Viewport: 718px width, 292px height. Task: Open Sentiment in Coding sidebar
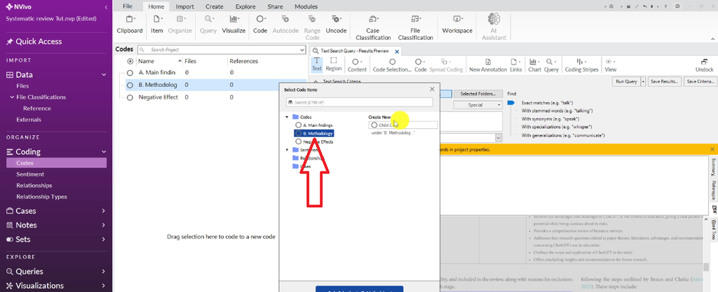click(x=30, y=174)
